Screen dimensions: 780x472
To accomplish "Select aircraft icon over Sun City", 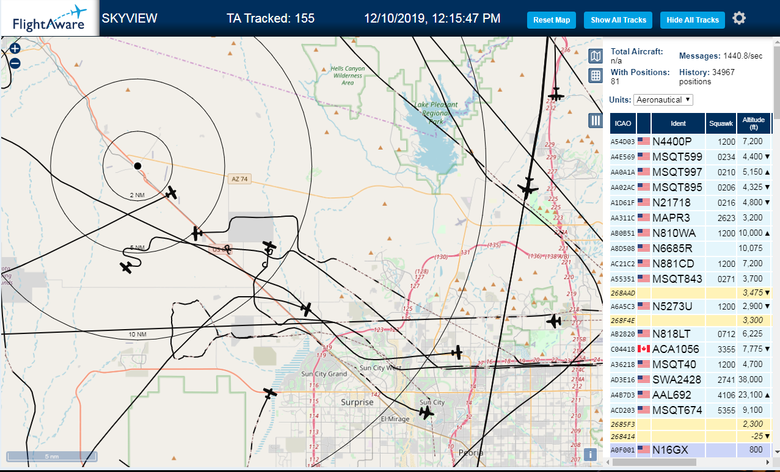I will [x=427, y=413].
